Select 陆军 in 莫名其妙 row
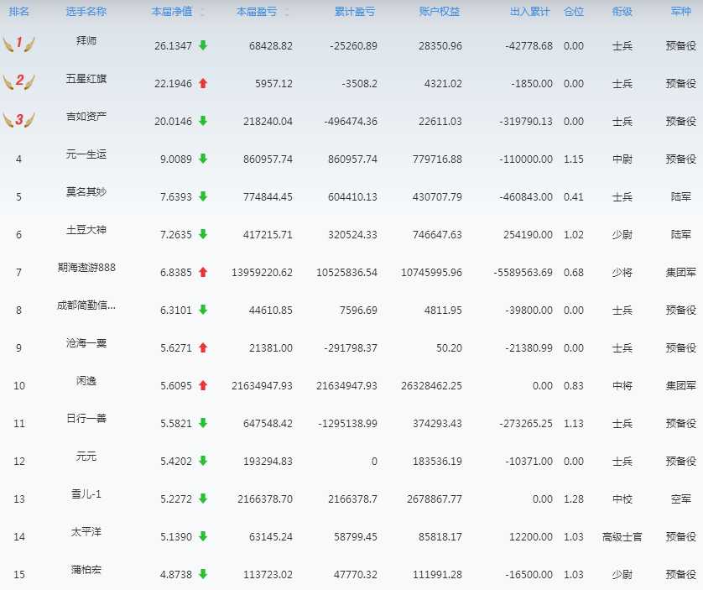The width and height of the screenshot is (703, 590). point(680,196)
